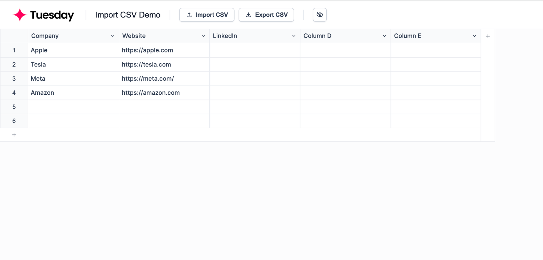Click the Tuesday star logo
The width and height of the screenshot is (543, 260).
coord(20,15)
